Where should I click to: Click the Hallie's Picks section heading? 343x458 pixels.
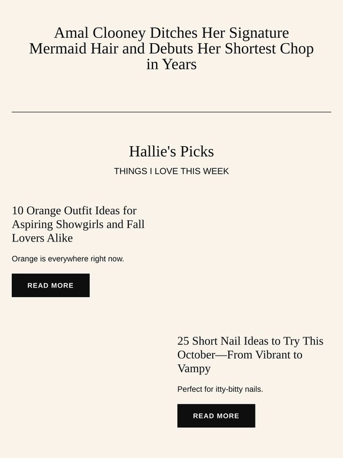click(x=171, y=151)
